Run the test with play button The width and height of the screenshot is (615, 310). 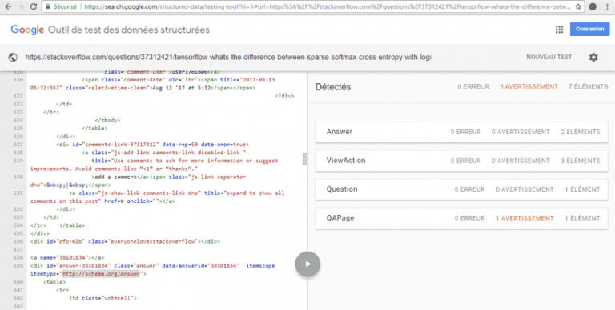coord(307,264)
